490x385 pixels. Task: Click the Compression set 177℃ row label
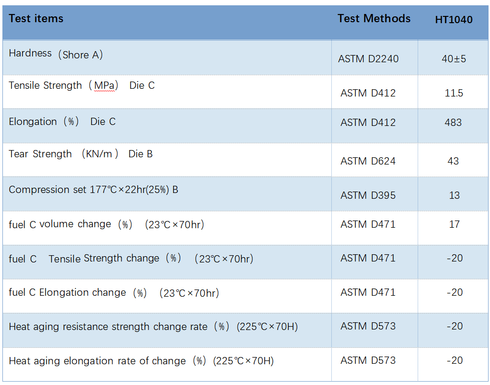coord(94,190)
